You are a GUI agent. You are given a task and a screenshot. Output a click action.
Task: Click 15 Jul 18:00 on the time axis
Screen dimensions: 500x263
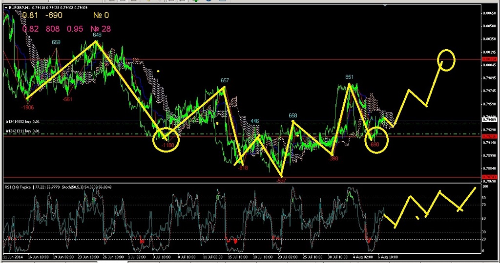[237, 257]
